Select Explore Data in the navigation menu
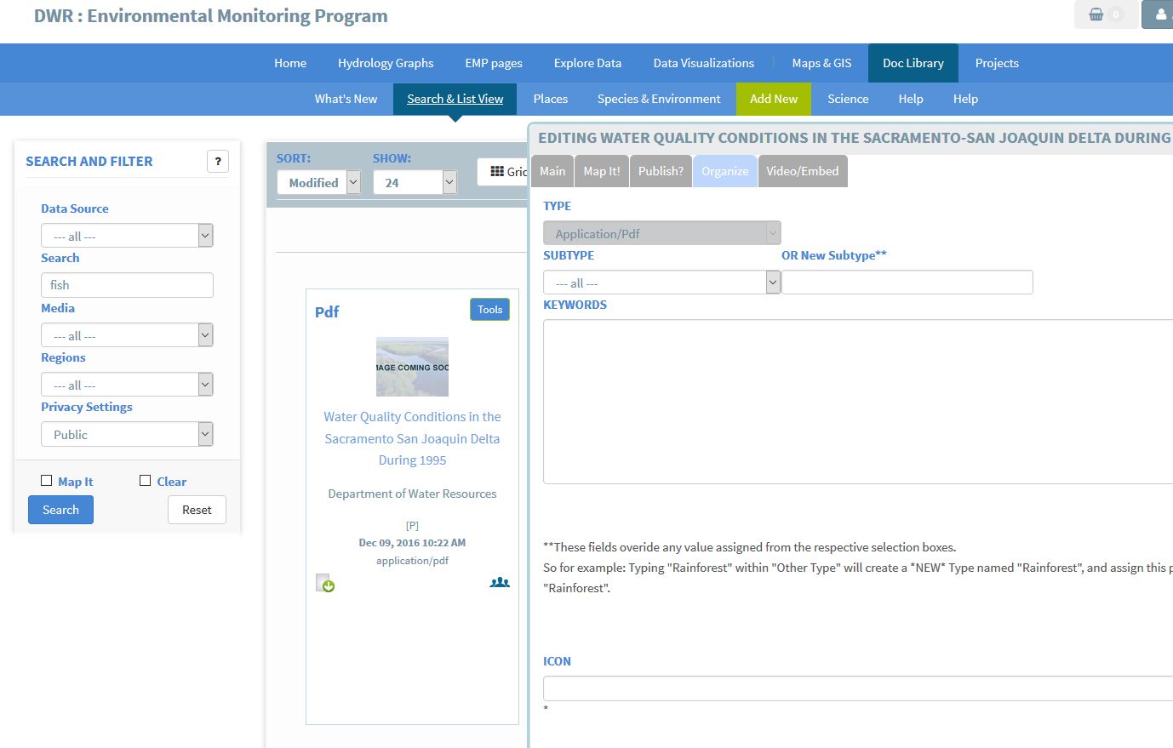Screen dimensions: 1173x748 (587, 63)
